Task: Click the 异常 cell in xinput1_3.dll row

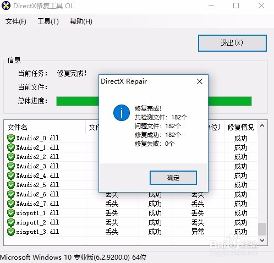Action: 198,232
